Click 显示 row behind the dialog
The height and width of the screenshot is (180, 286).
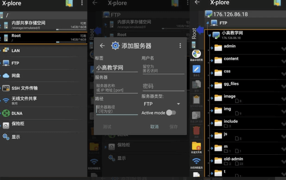[146, 158]
